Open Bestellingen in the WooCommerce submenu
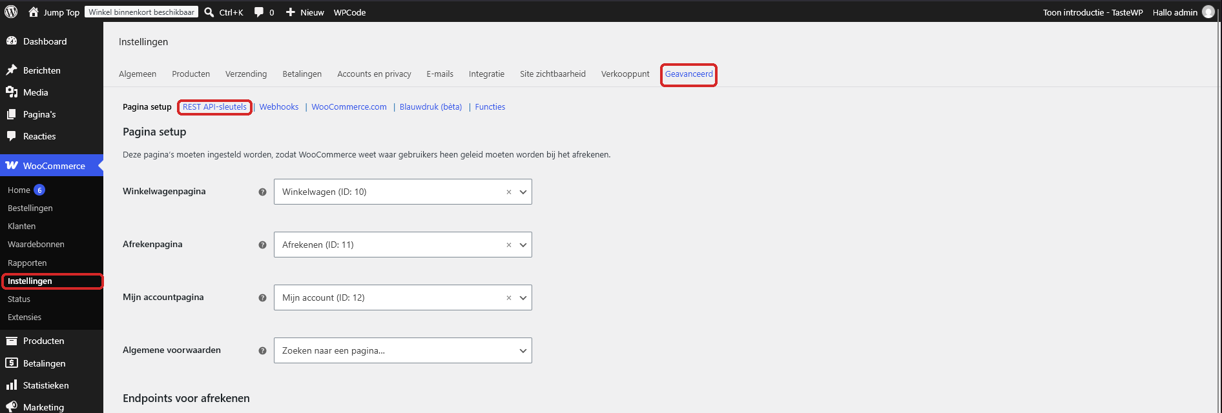The width and height of the screenshot is (1222, 413). [30, 208]
